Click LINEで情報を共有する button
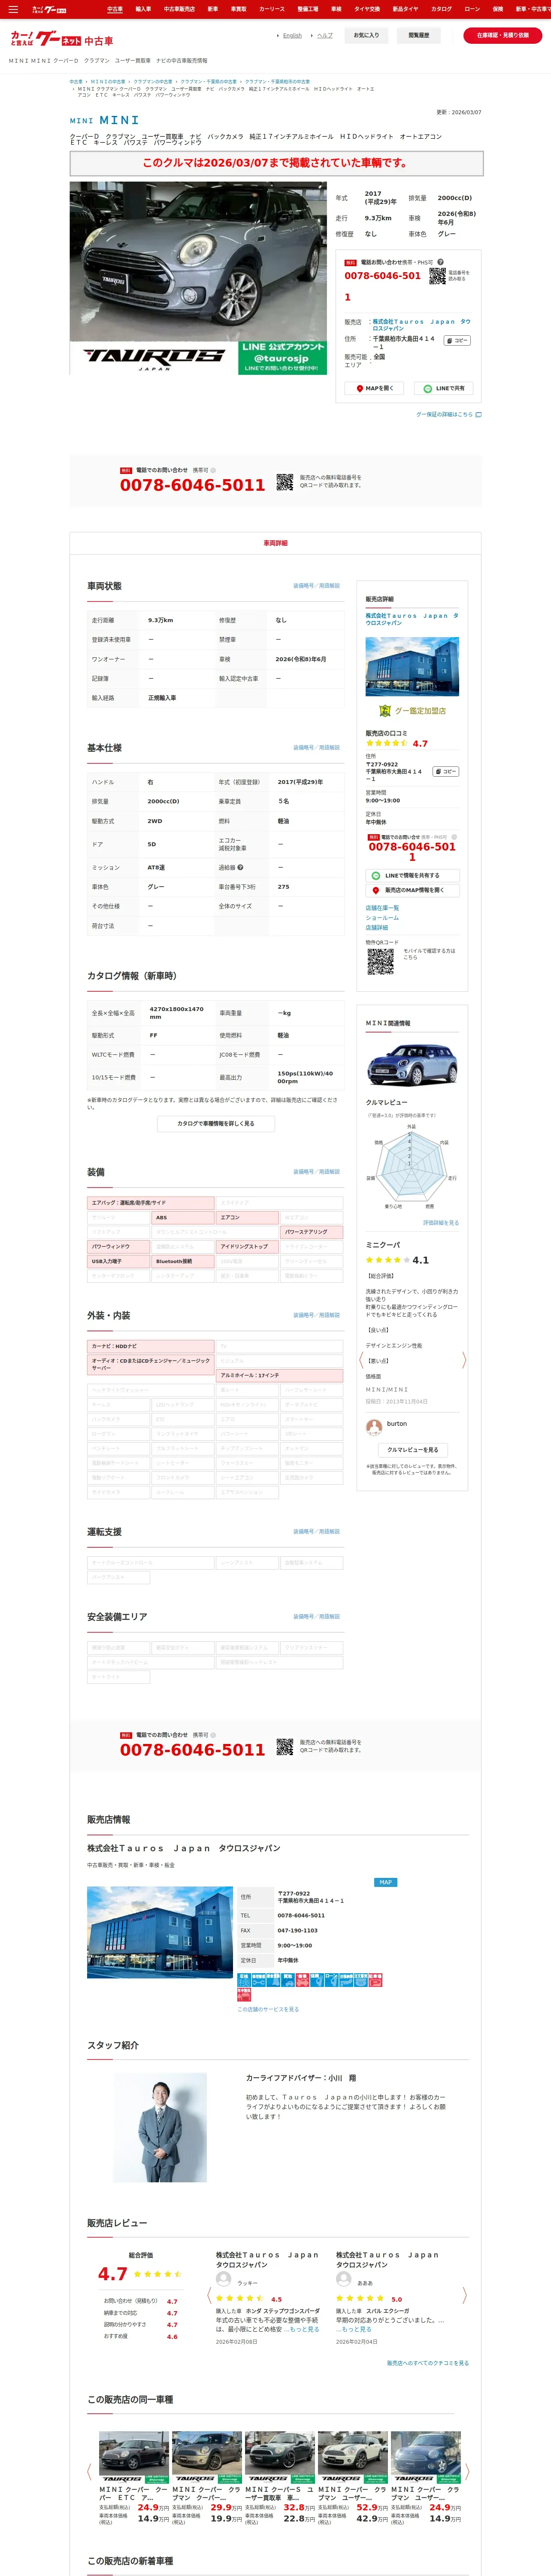Viewport: 551px width, 2576px height. point(412,875)
